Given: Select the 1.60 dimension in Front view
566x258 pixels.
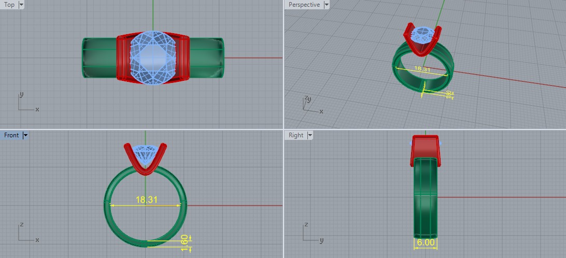Looking at the screenshot, I should tap(185, 243).
